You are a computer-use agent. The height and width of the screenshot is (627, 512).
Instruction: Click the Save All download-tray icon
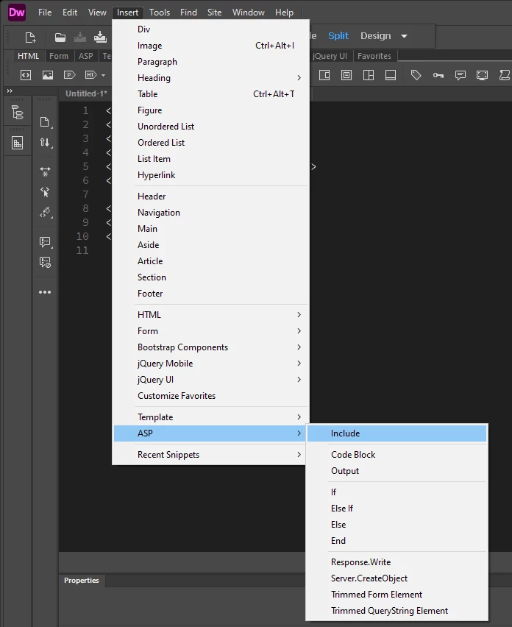[x=100, y=38]
